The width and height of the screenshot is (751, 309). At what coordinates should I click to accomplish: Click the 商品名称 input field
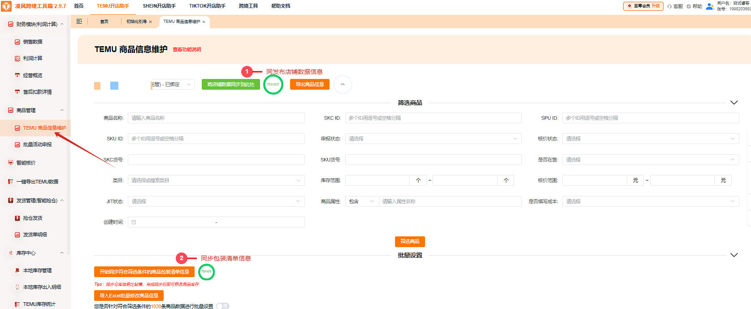pos(216,118)
